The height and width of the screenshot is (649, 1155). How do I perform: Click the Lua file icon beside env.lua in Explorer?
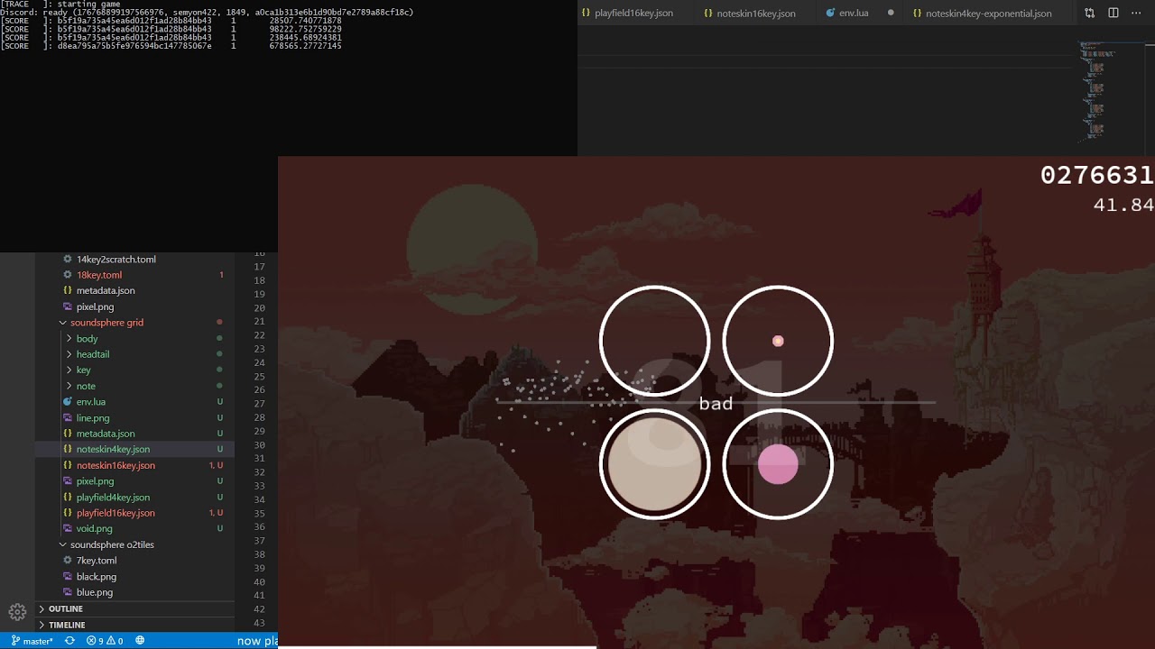(x=68, y=402)
